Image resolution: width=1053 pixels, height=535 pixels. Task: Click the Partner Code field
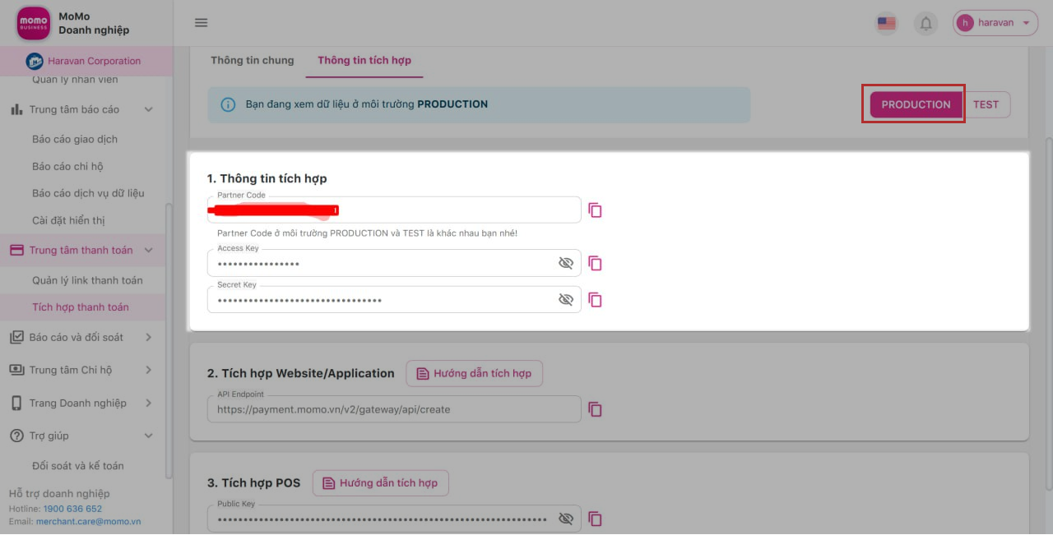pyautogui.click(x=394, y=210)
